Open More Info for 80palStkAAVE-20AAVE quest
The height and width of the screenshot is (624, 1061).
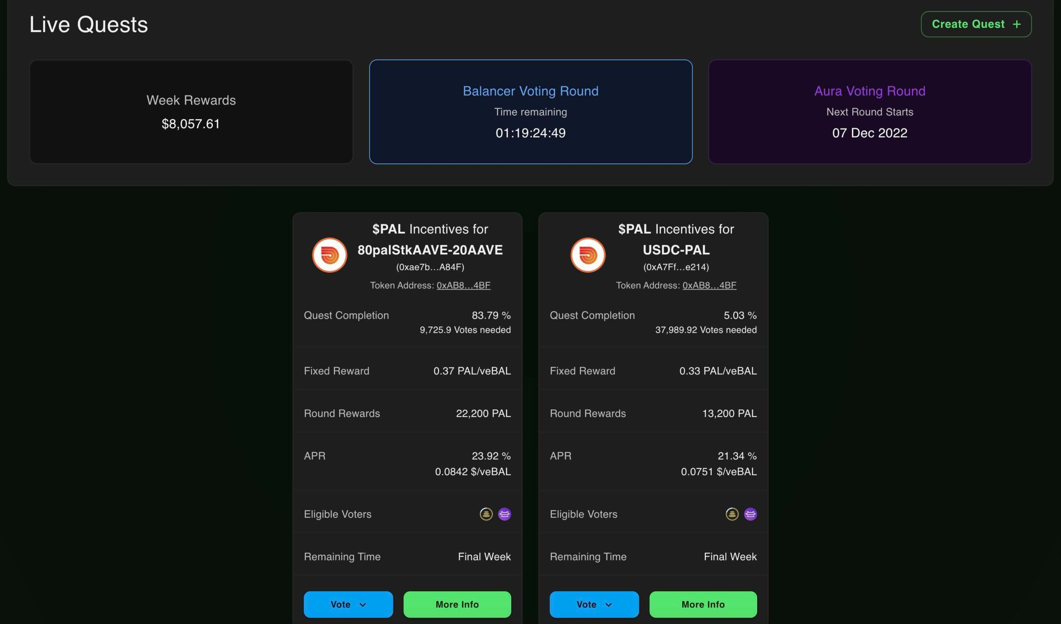(457, 605)
